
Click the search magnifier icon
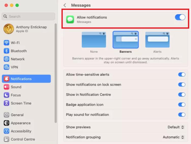5,16
